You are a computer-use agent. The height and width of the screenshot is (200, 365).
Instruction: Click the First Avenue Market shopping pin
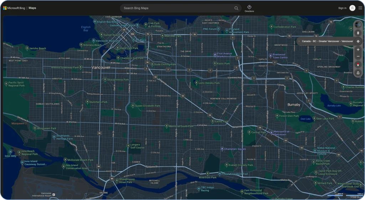[215, 54]
